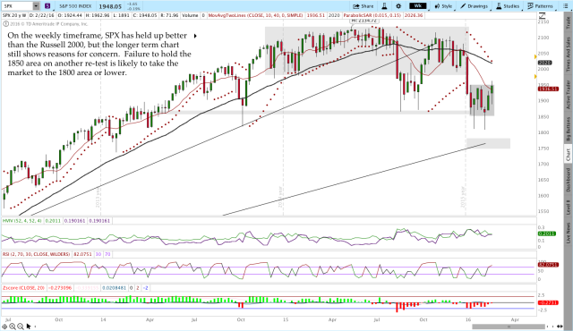
Task: Click the Share icon button
Action: tap(363, 6)
